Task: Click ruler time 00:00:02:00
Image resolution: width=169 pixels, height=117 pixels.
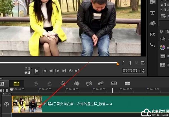Action: click(45, 89)
